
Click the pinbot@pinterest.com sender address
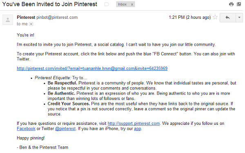[57, 17]
